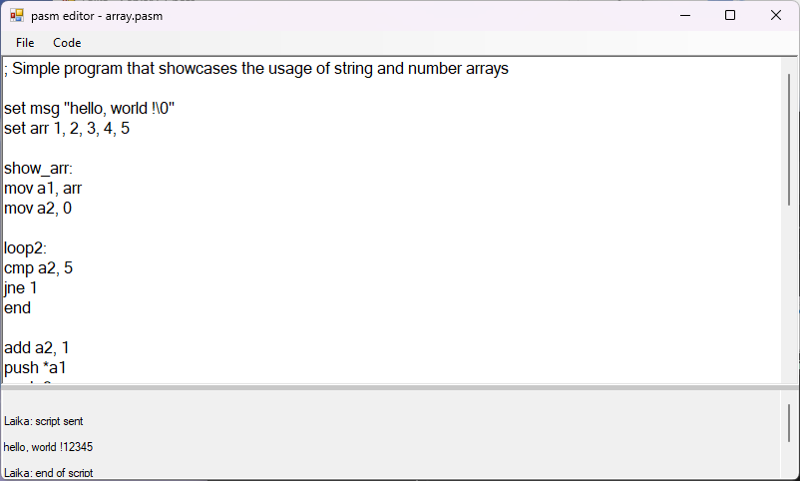This screenshot has height=481, width=800.
Task: Click the 'set arr 1, 2, 3, 4, 5' line
Action: click(x=67, y=129)
